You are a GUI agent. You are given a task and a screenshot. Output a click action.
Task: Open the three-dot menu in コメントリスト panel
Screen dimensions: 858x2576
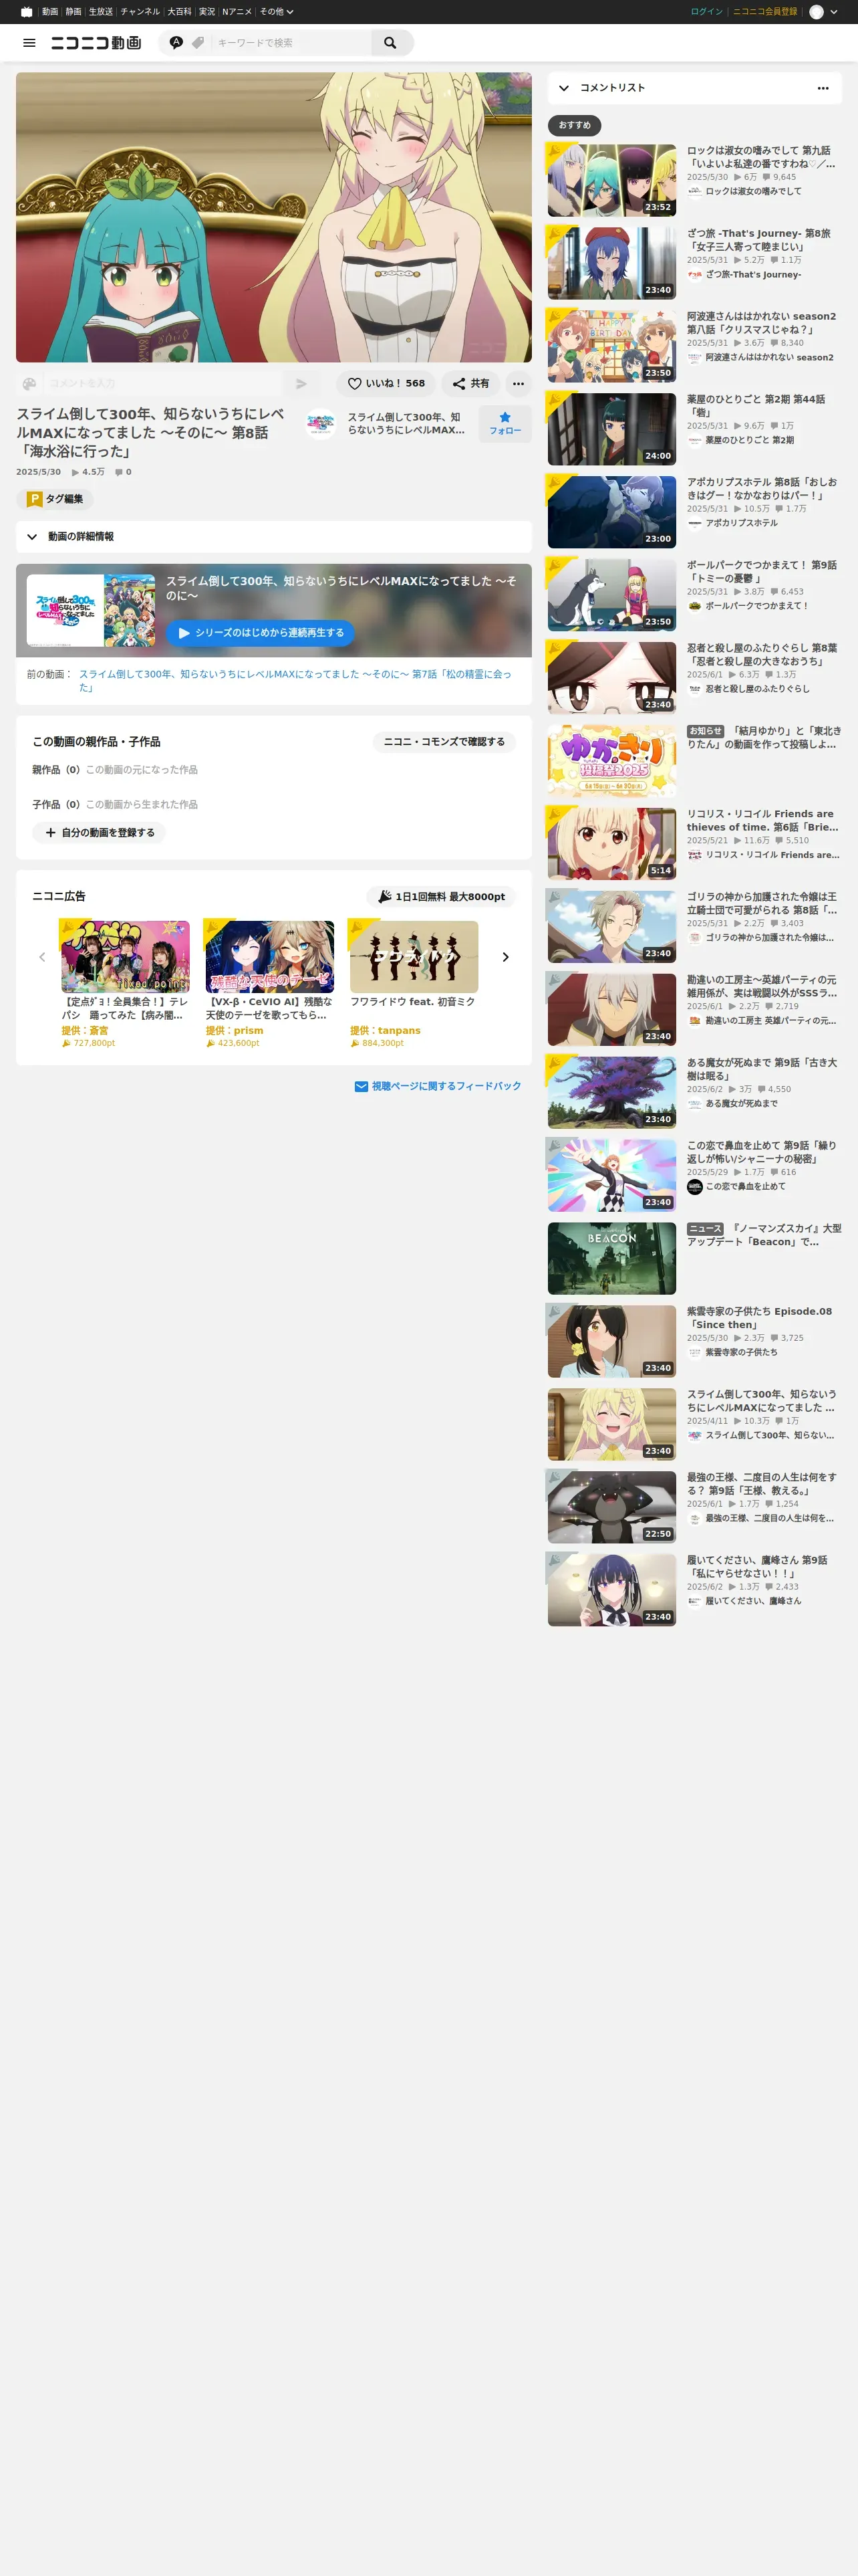click(x=823, y=88)
